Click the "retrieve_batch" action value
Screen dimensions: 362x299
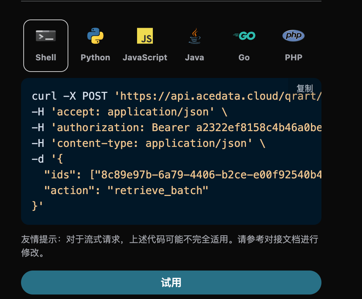coord(158,190)
